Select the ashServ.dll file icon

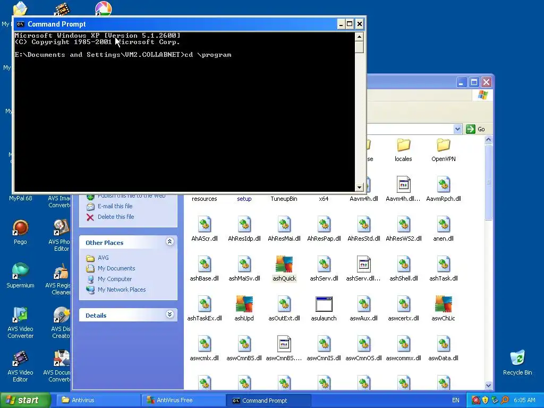point(324,265)
